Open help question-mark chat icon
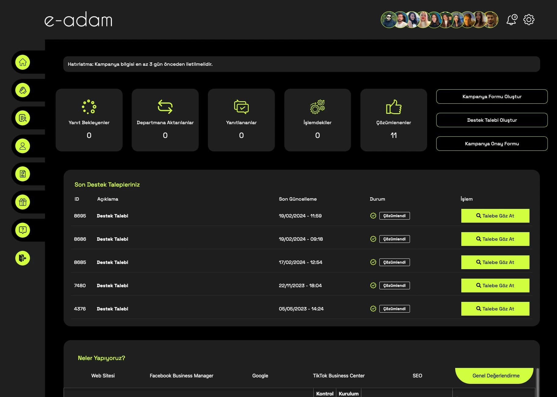Screen dimensions: 557x397 23,230
